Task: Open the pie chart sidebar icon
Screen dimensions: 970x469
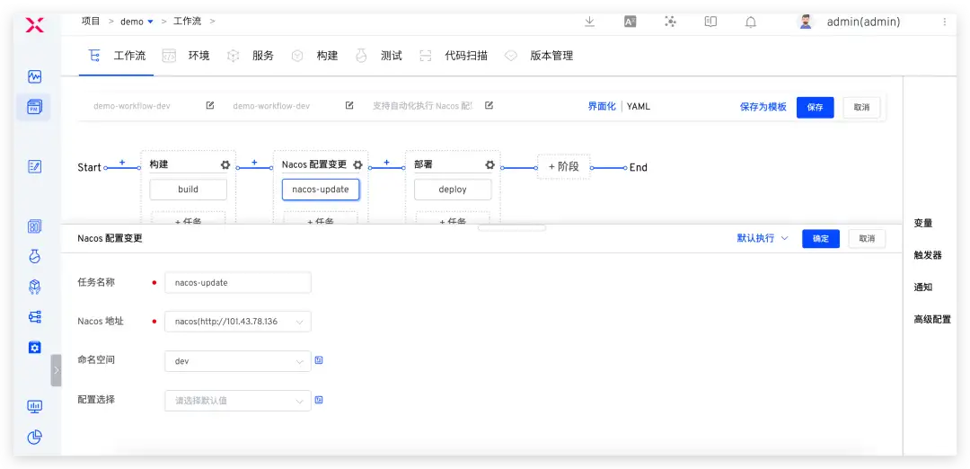Action: point(35,437)
